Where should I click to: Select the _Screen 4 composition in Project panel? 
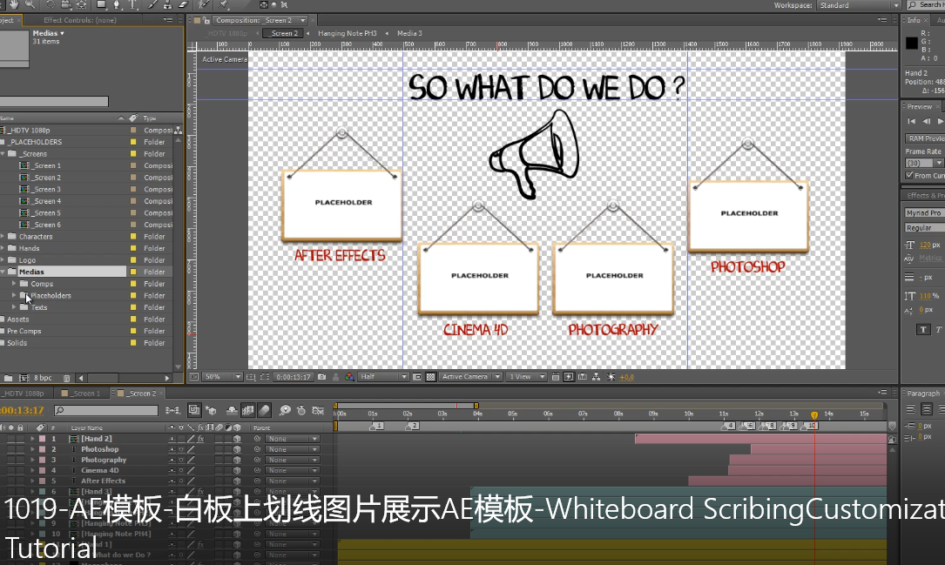(47, 201)
